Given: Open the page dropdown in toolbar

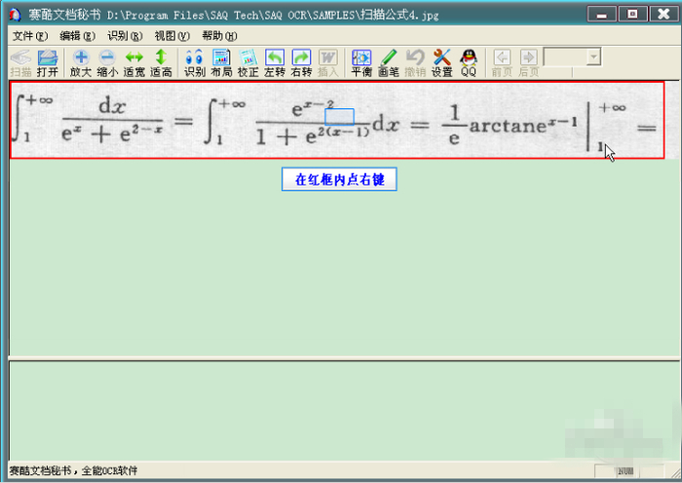Looking at the screenshot, I should (x=593, y=56).
